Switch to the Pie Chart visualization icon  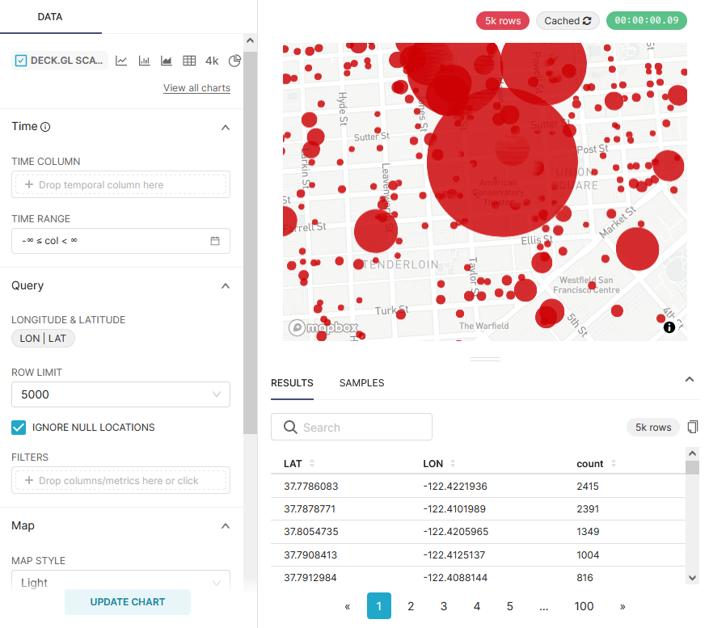(x=233, y=60)
